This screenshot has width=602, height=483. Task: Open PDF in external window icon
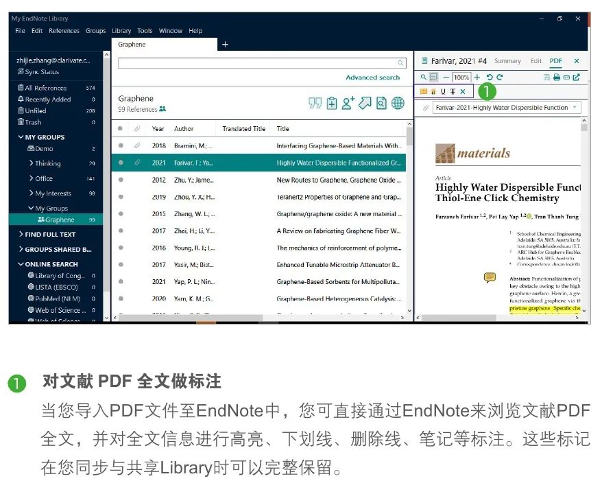point(576,78)
